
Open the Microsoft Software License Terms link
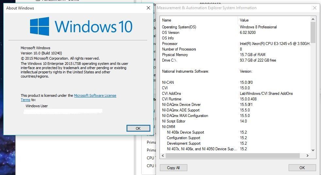(95, 95)
